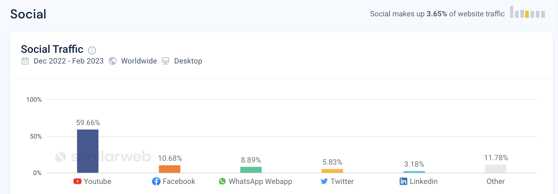Click the Facebook logo icon
This screenshot has width=558, height=194.
[x=156, y=181]
